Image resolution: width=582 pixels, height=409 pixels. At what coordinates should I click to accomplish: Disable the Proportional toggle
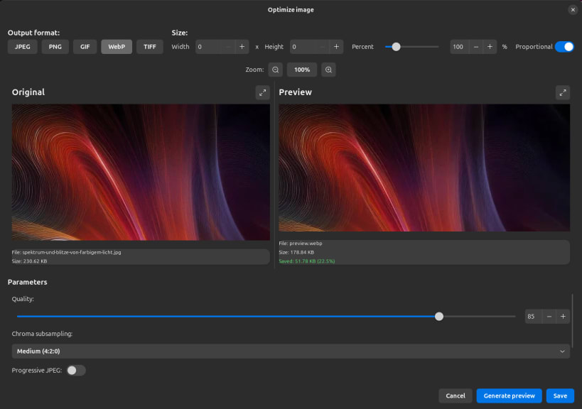[x=564, y=47]
